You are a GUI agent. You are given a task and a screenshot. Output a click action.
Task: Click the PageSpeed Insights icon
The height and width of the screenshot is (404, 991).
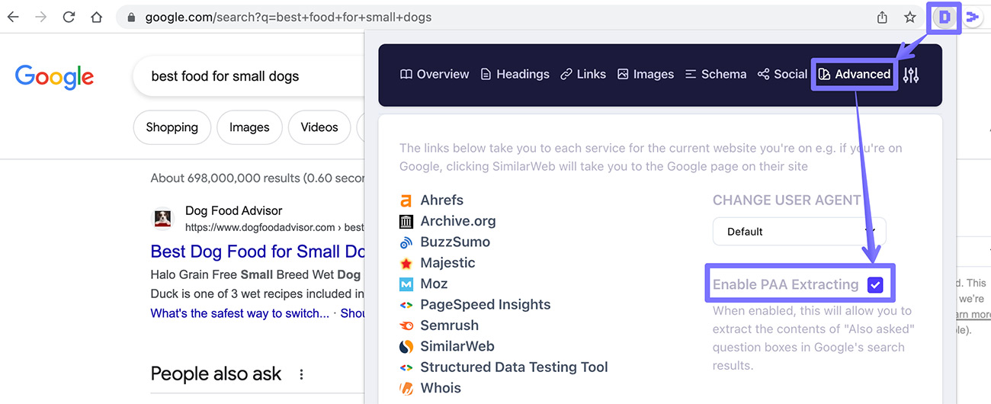click(406, 305)
